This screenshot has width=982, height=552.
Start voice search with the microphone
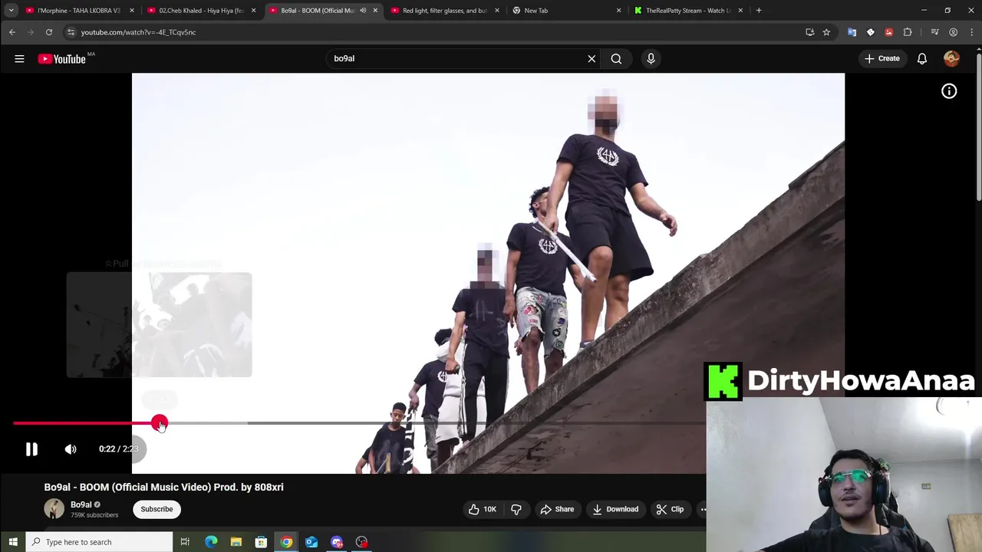[651, 58]
